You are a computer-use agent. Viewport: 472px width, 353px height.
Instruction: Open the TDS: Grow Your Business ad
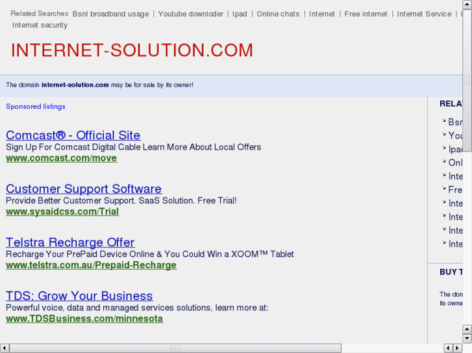tap(79, 295)
